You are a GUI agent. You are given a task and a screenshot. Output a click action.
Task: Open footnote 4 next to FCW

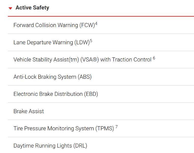pyautogui.click(x=96, y=24)
